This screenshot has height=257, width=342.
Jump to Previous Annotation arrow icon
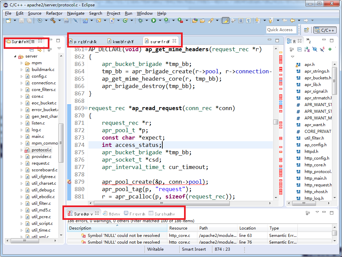pos(271,20)
